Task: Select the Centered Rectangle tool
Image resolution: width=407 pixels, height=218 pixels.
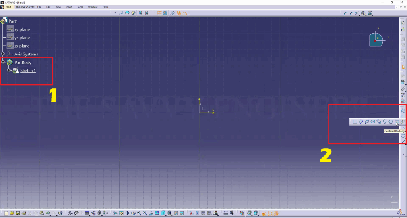Action: (397, 122)
